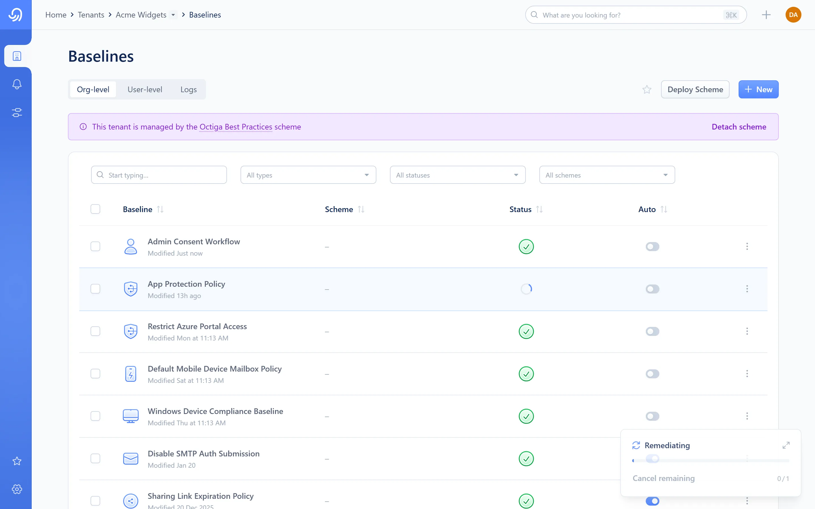Screen dimensions: 815x509
Task: Expand the Acme Widgets tenant dropdown arrow
Action: pyautogui.click(x=173, y=15)
